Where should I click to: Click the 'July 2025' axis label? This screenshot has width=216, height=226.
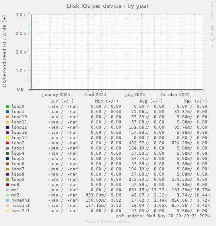[135, 95]
